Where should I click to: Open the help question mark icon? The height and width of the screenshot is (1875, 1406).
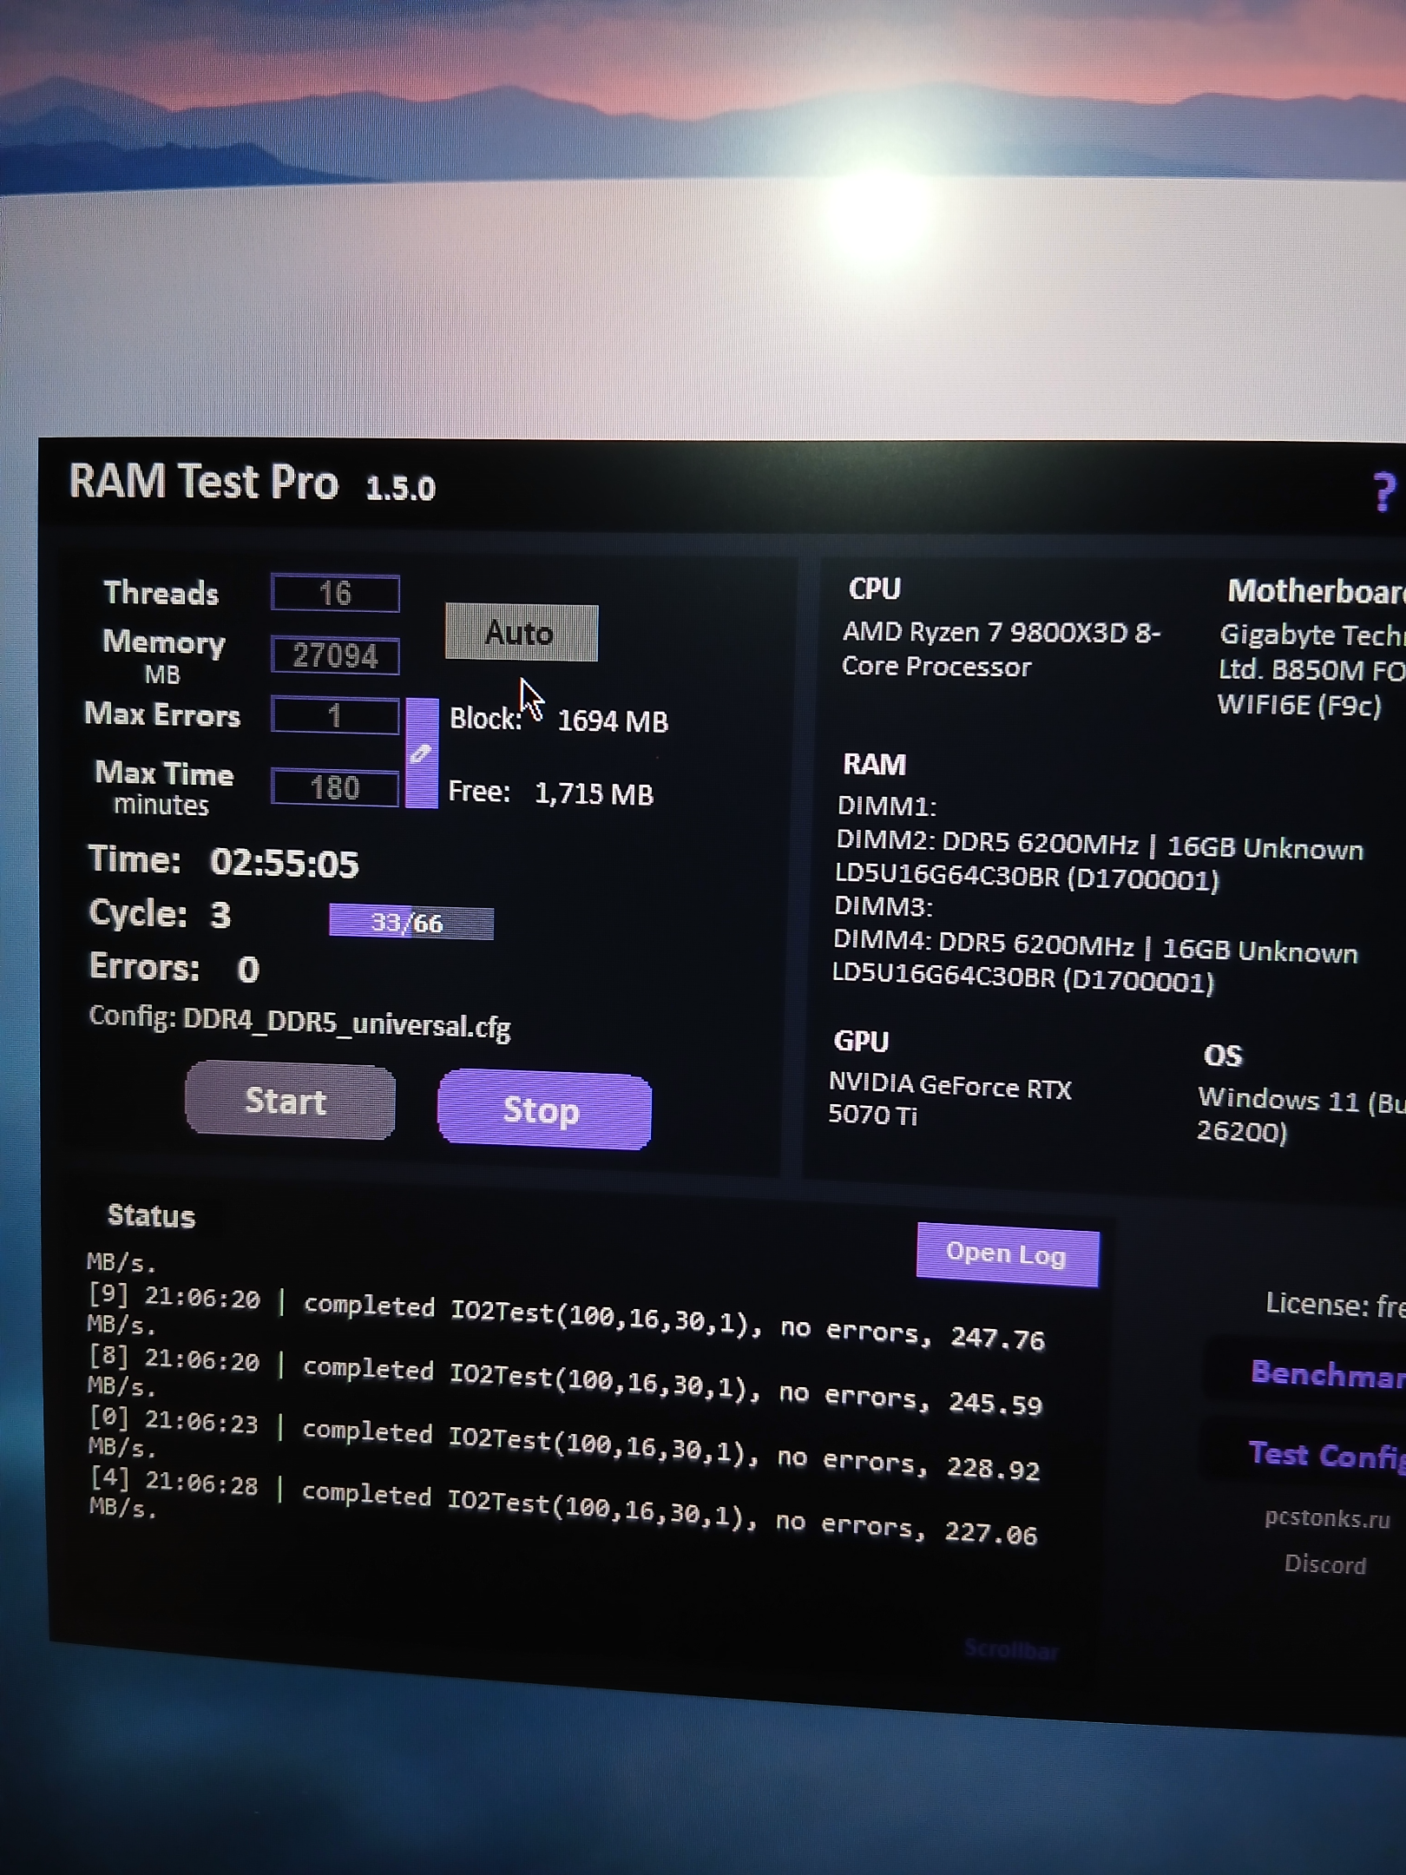pyautogui.click(x=1383, y=493)
